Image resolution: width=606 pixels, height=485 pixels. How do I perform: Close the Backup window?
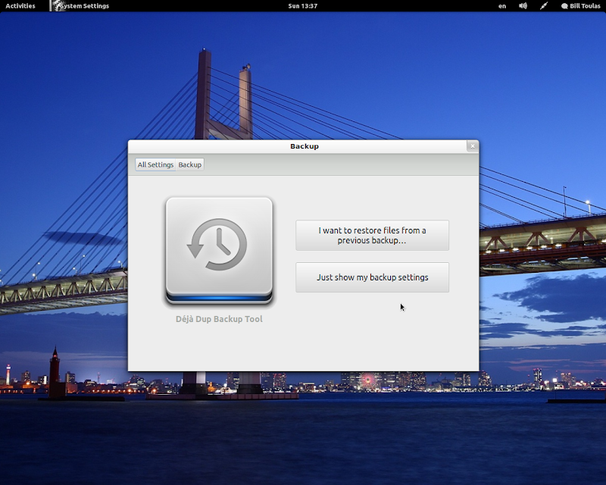pos(472,146)
